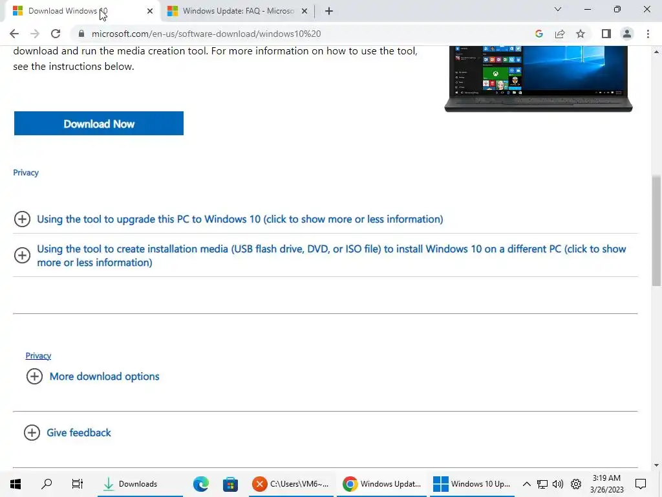Open clock showing 3:19 AM
662x497 pixels.
[606, 484]
